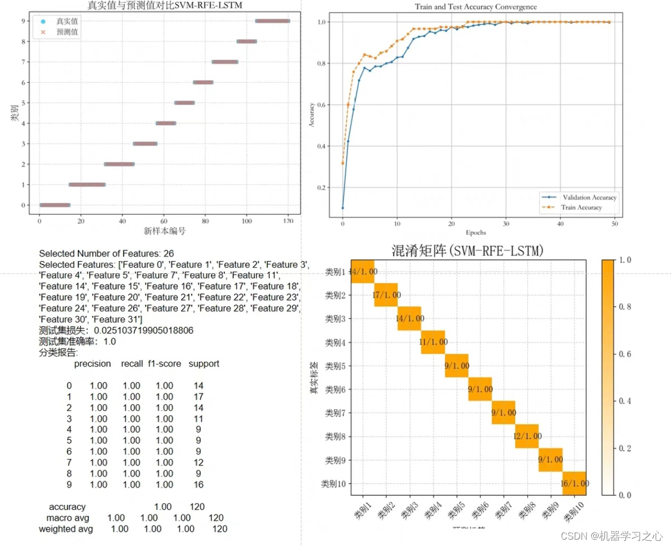Click the support column header
671x546 pixels.
(x=204, y=364)
